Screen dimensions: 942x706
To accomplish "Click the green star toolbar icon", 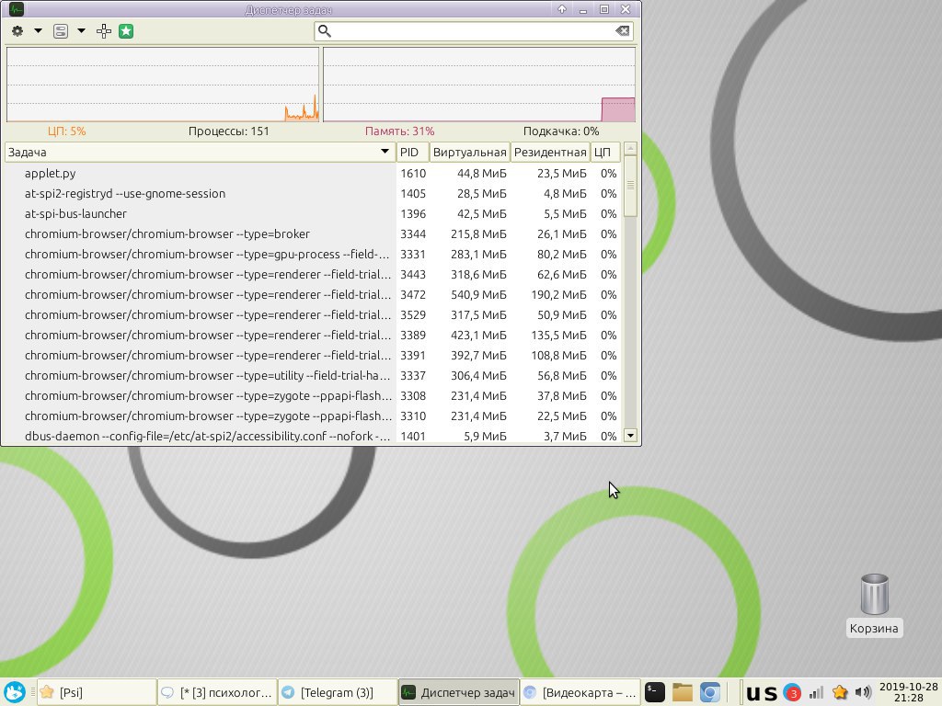I will point(125,31).
